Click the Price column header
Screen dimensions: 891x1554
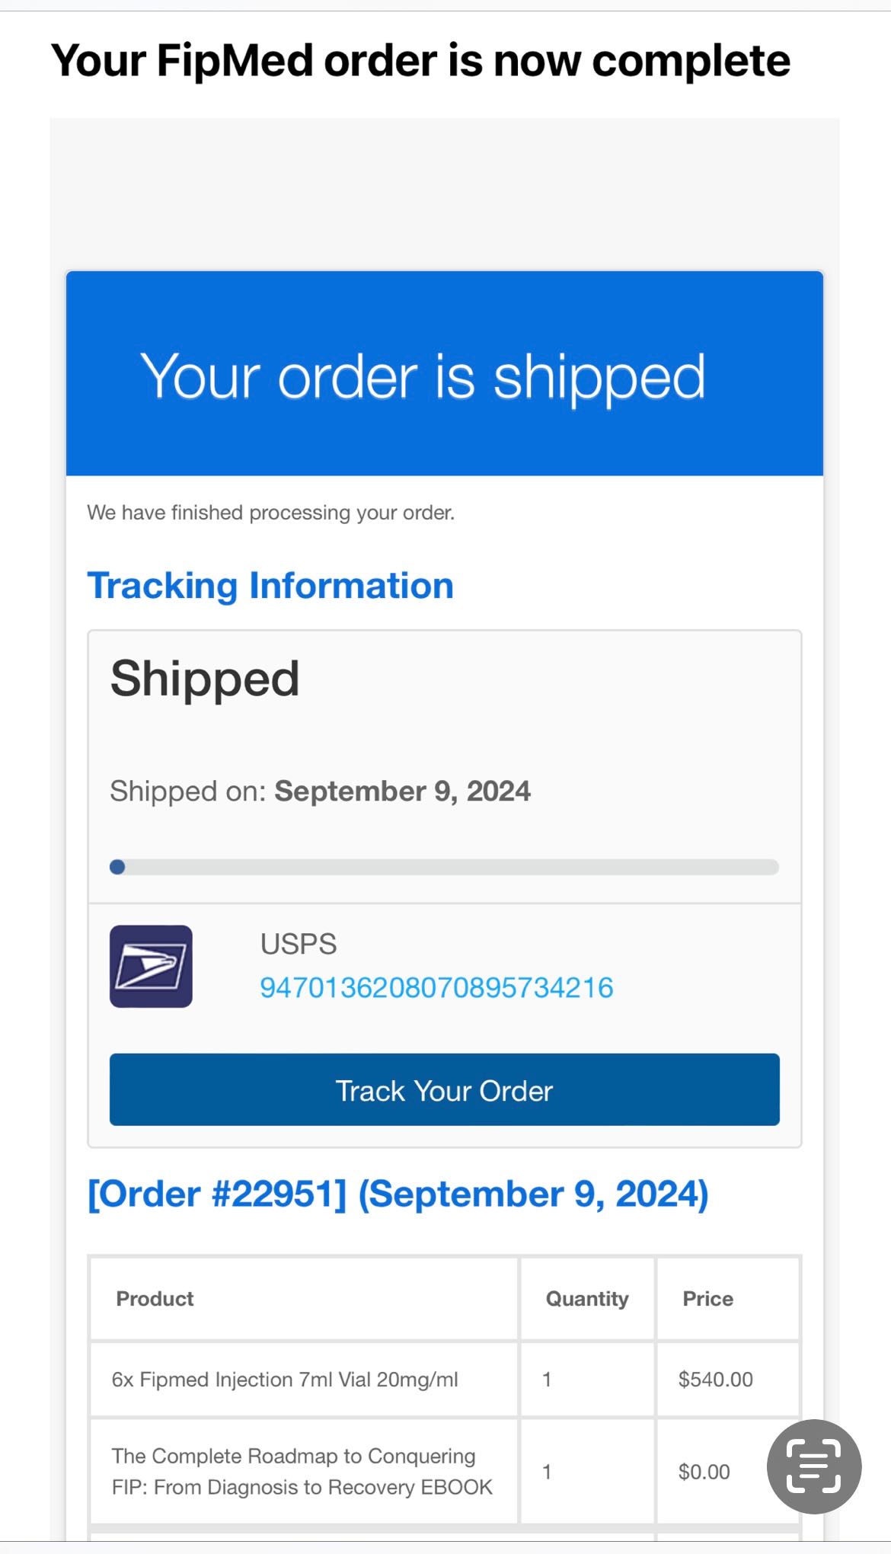[707, 1299]
